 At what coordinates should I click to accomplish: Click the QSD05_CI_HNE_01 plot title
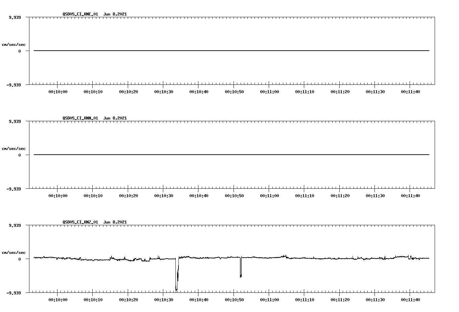tap(95, 14)
